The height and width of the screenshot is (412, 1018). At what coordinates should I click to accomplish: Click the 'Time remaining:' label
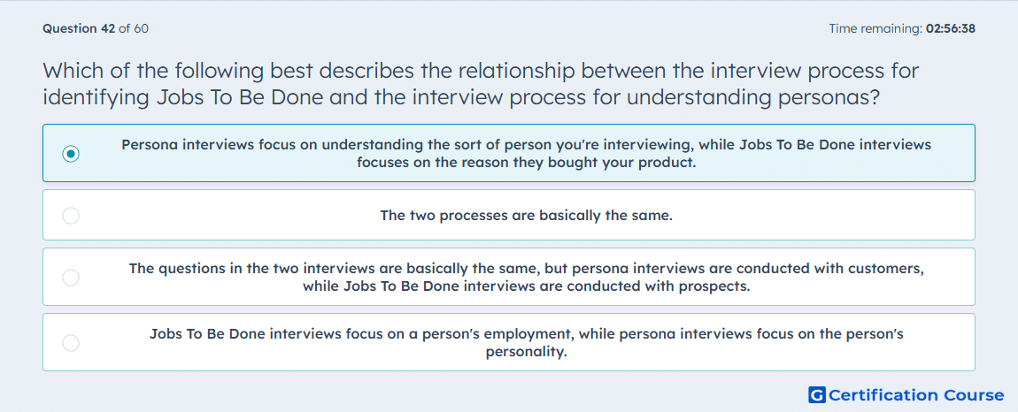[875, 28]
